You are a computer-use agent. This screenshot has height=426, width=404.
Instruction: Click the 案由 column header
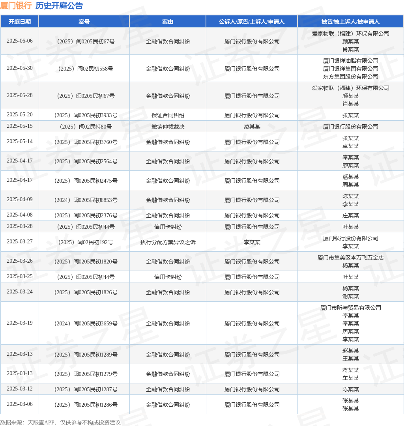[x=168, y=21]
